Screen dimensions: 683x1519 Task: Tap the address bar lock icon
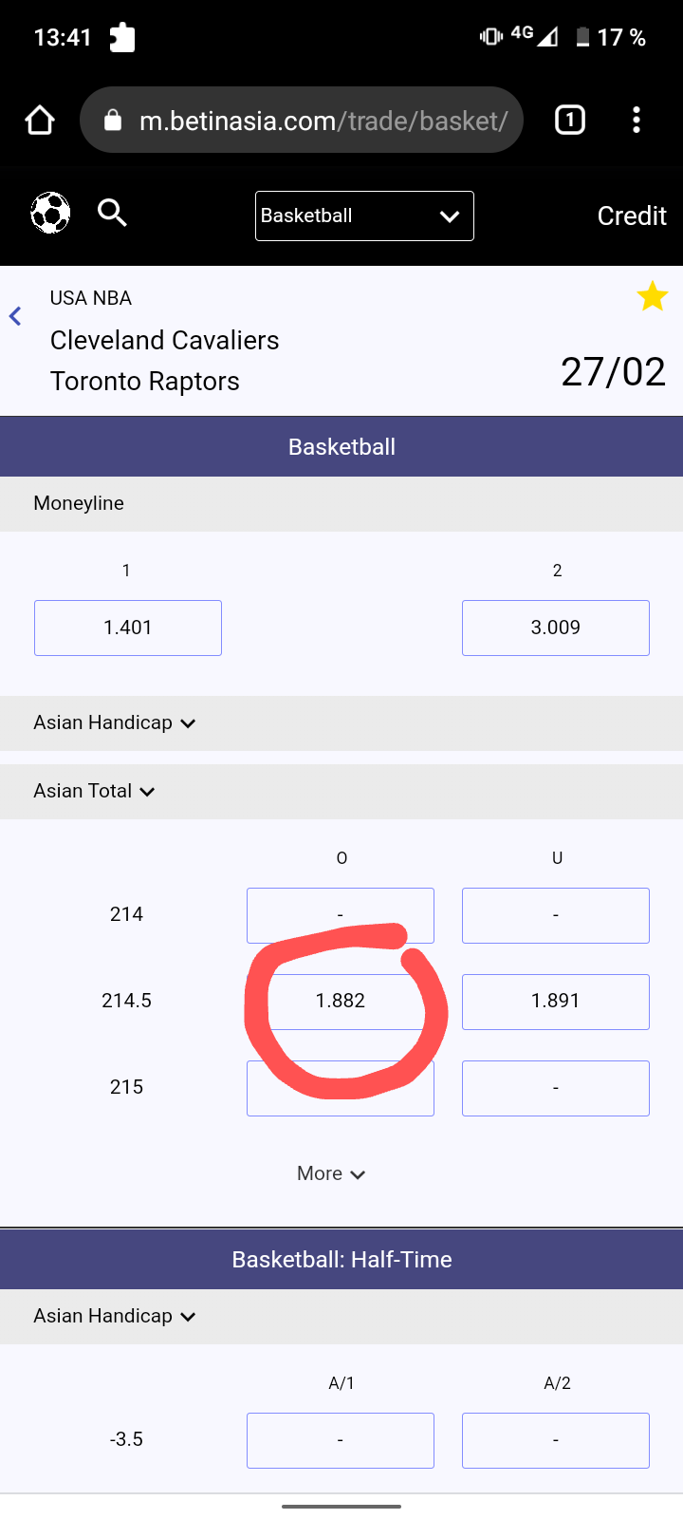[113, 121]
